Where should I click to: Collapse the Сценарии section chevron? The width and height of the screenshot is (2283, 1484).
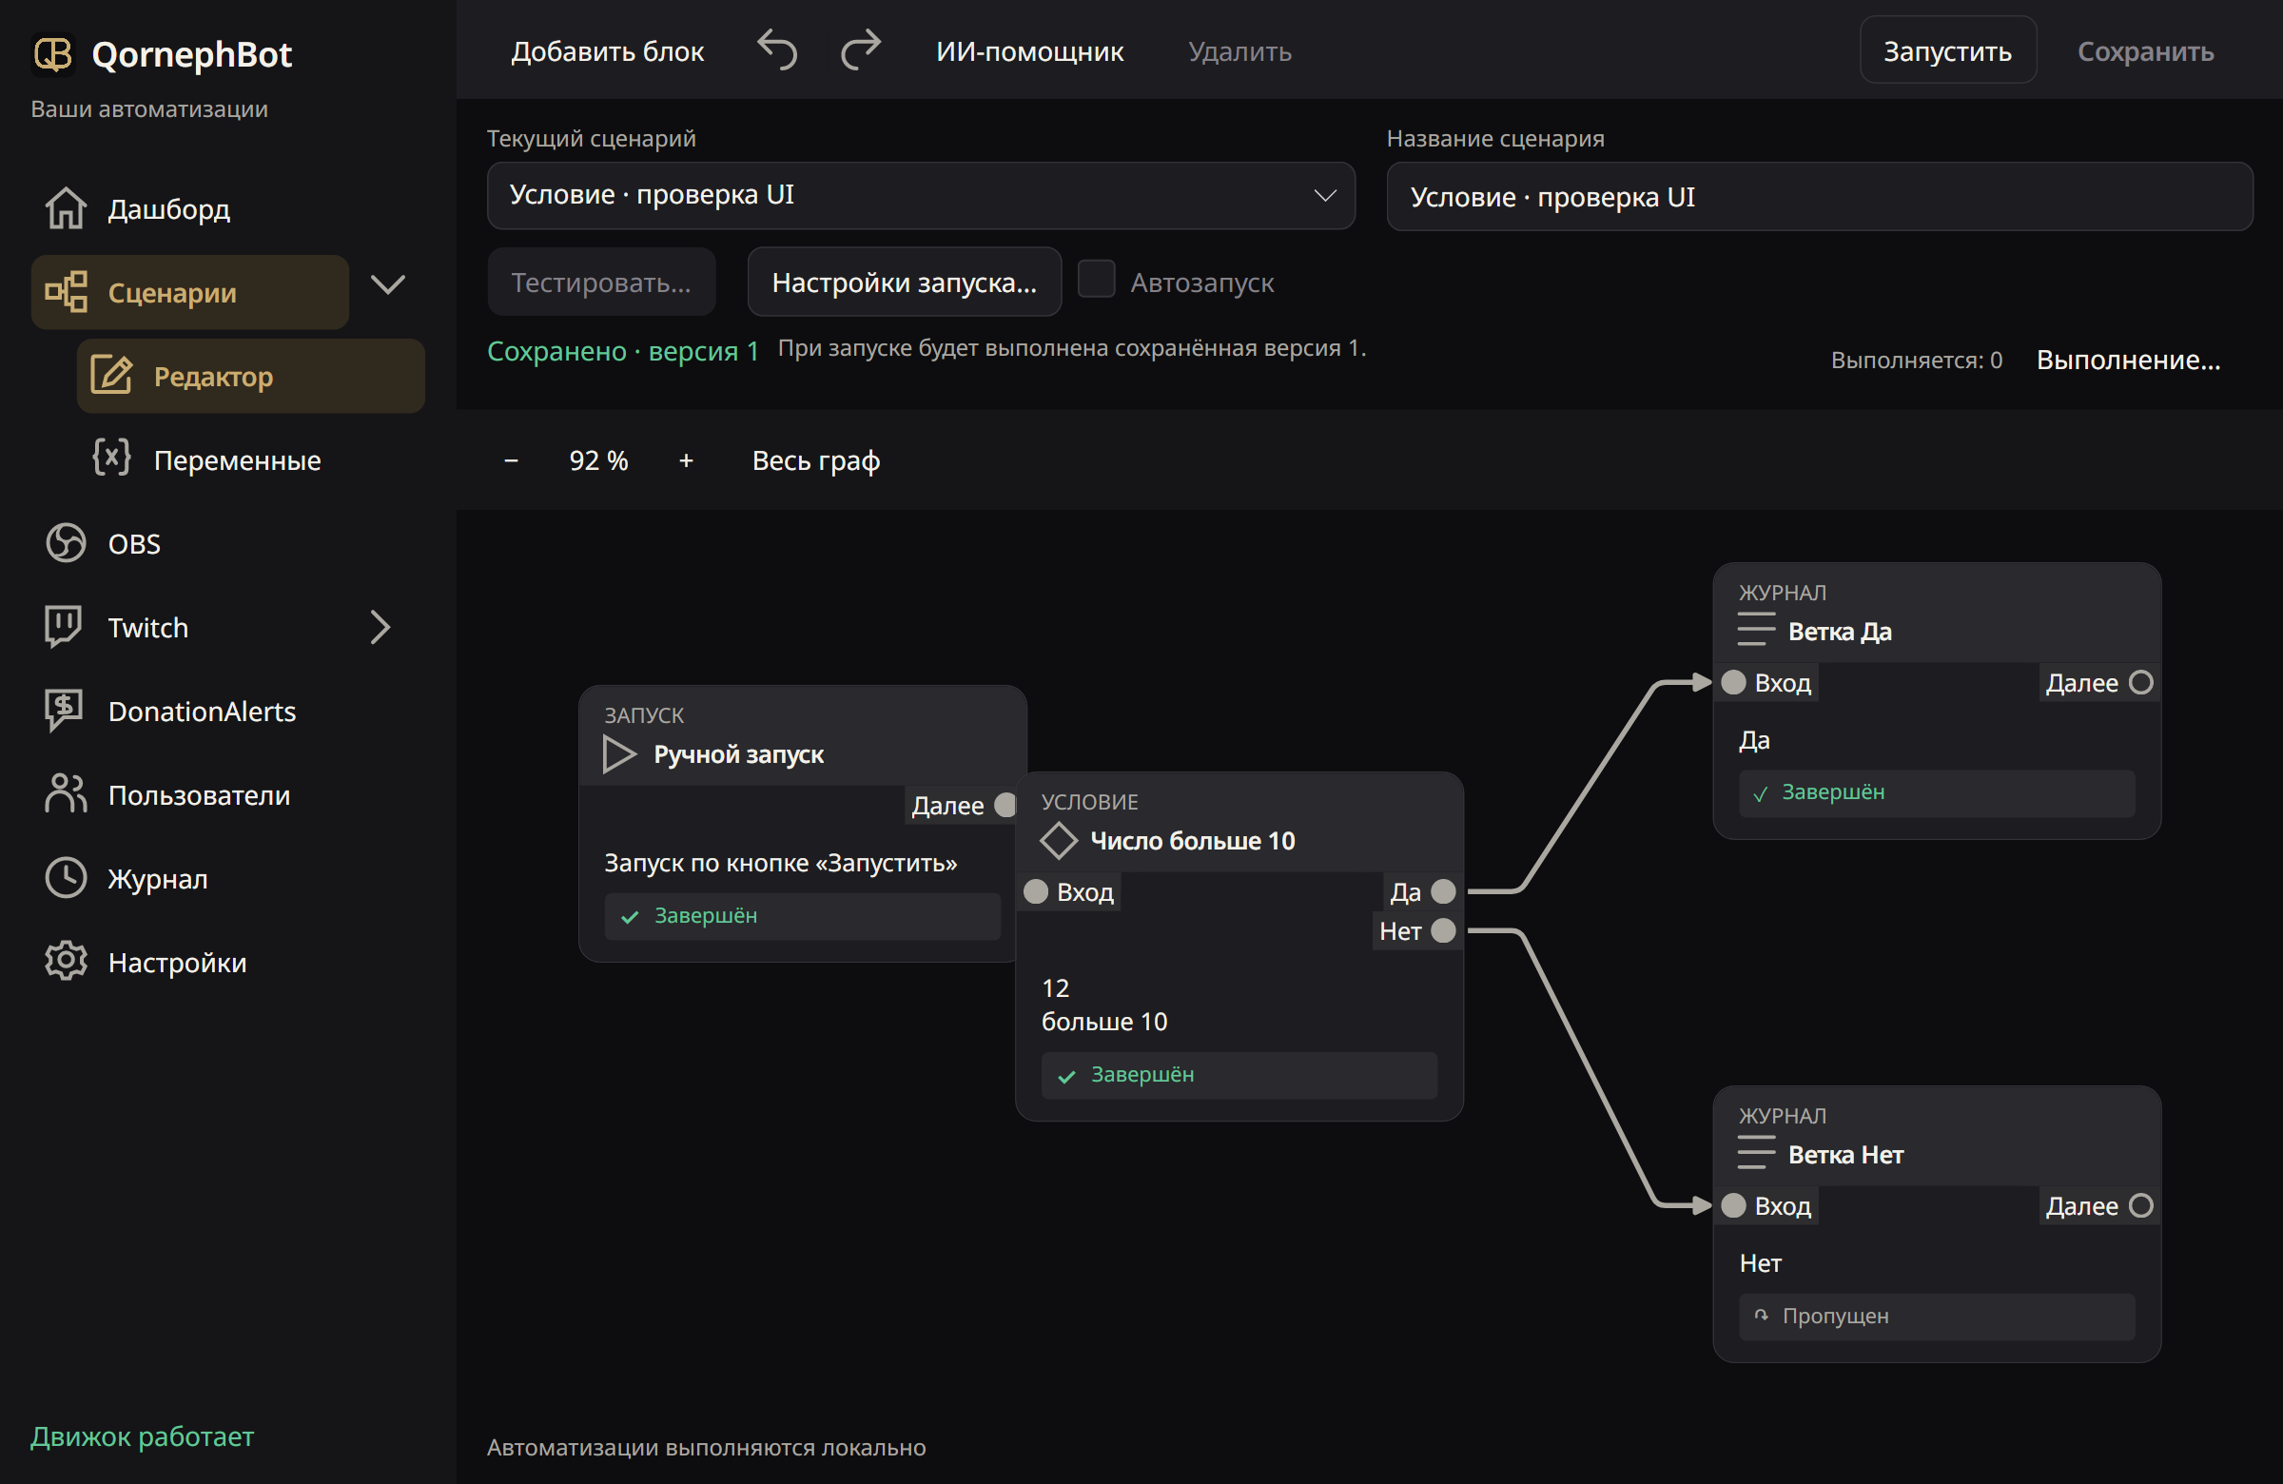387,283
